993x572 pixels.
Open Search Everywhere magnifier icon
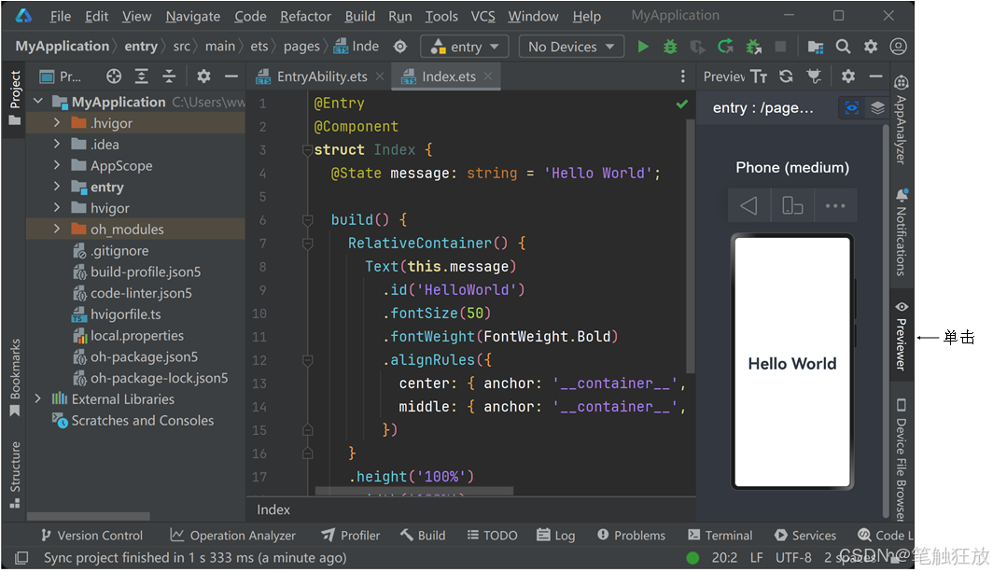(843, 47)
